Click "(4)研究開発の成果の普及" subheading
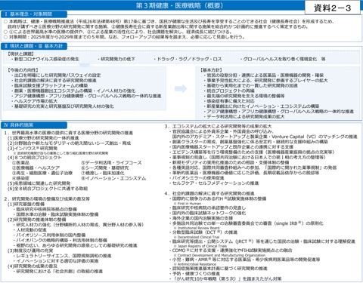Viewport: 363px width, 283px height. tap(33, 266)
